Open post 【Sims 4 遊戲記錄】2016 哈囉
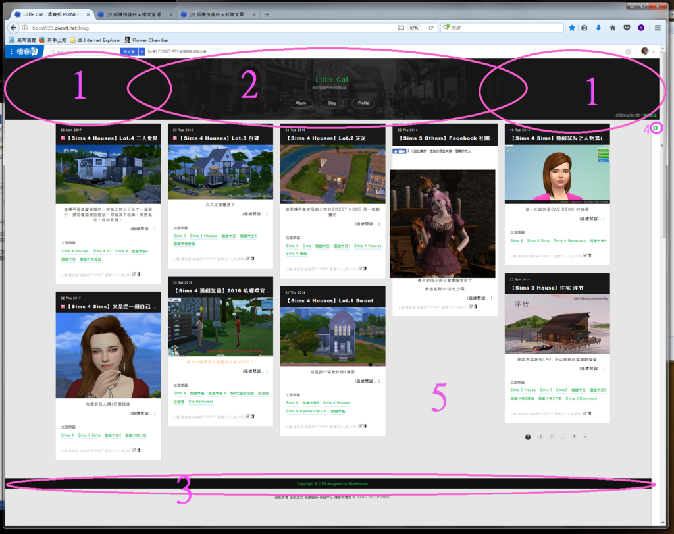674x534 pixels. pyautogui.click(x=220, y=290)
